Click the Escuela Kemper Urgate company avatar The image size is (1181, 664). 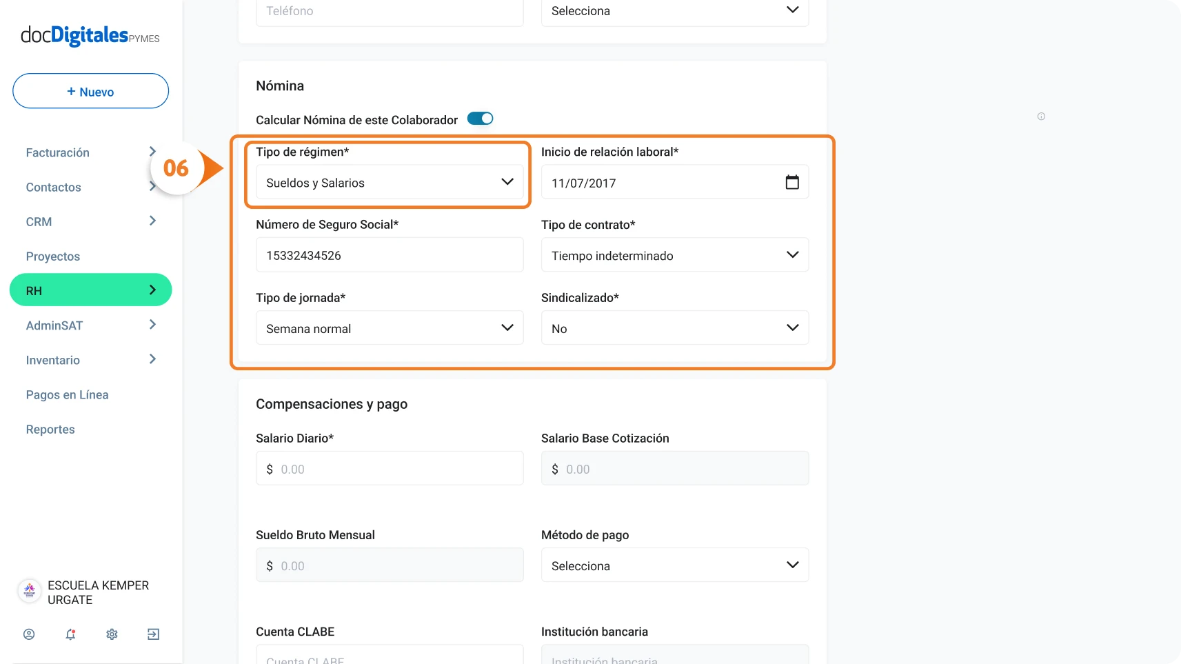[x=30, y=592]
